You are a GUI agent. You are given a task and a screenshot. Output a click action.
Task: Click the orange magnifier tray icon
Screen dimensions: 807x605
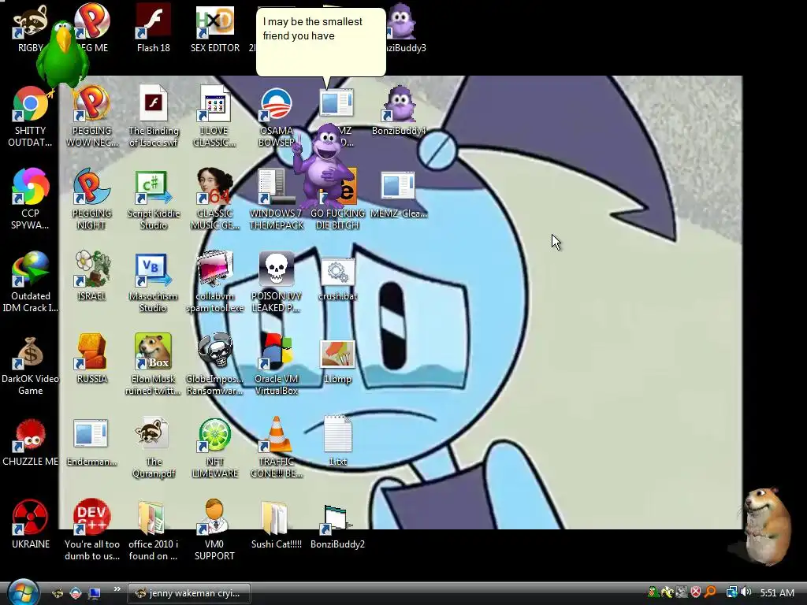pyautogui.click(x=710, y=592)
